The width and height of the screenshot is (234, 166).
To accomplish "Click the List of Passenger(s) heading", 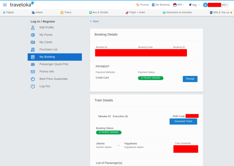I will click(109, 163).
